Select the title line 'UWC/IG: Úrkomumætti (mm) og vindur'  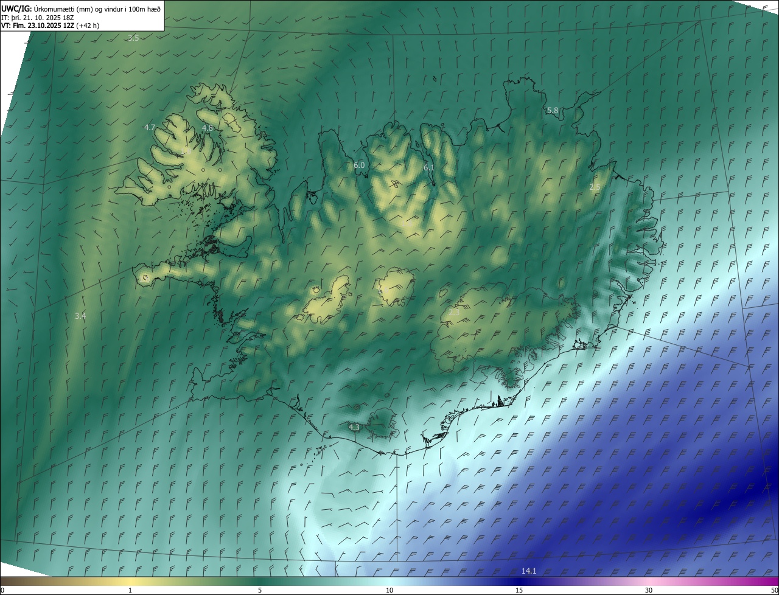click(x=82, y=8)
